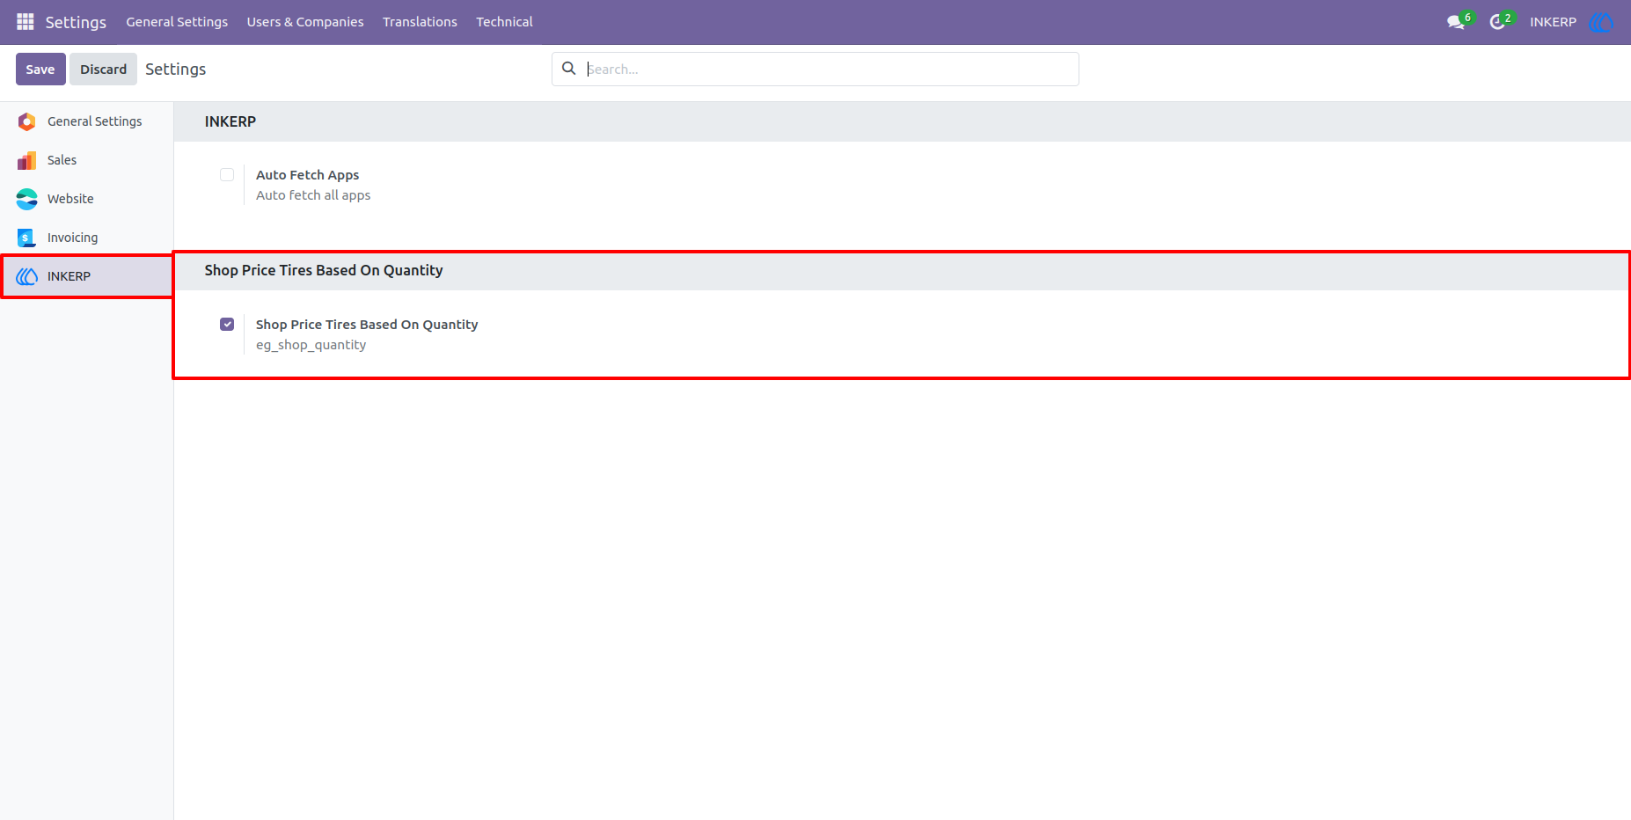The height and width of the screenshot is (820, 1631).
Task: Click the INKERP sidebar logo icon
Action: click(x=27, y=276)
